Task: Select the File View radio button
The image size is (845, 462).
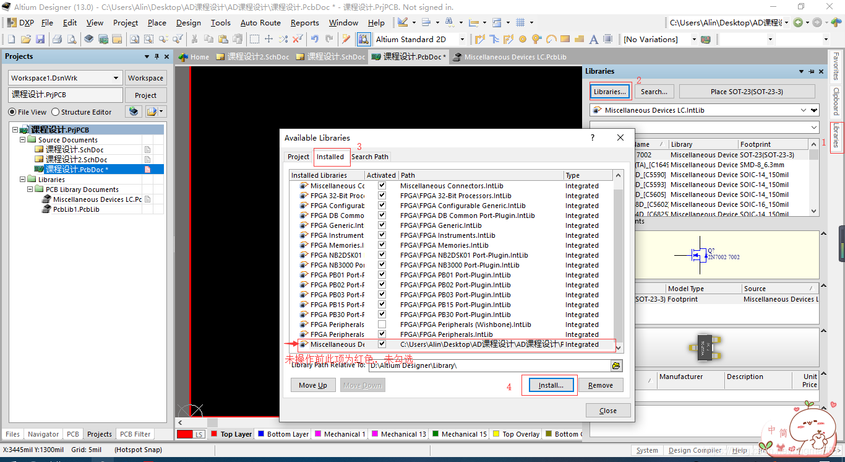Action: 12,112
